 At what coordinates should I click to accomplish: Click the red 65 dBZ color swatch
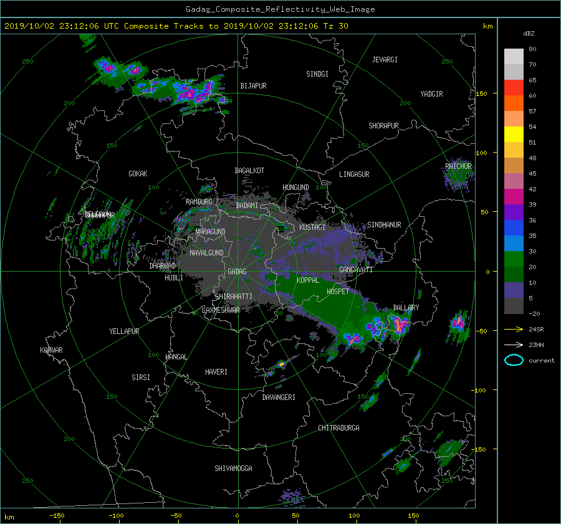[x=514, y=88]
